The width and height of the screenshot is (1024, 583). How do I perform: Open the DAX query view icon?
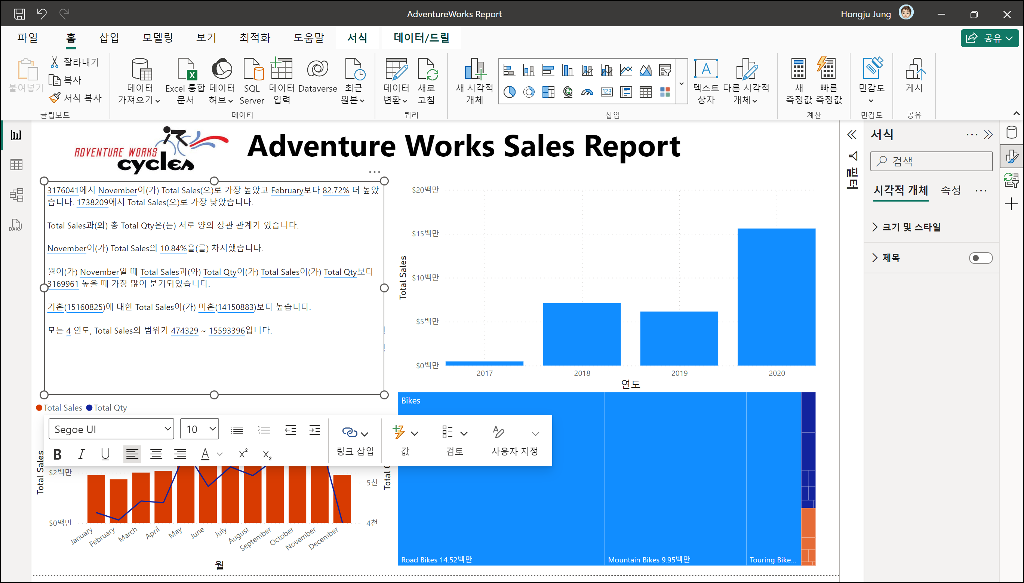[16, 225]
